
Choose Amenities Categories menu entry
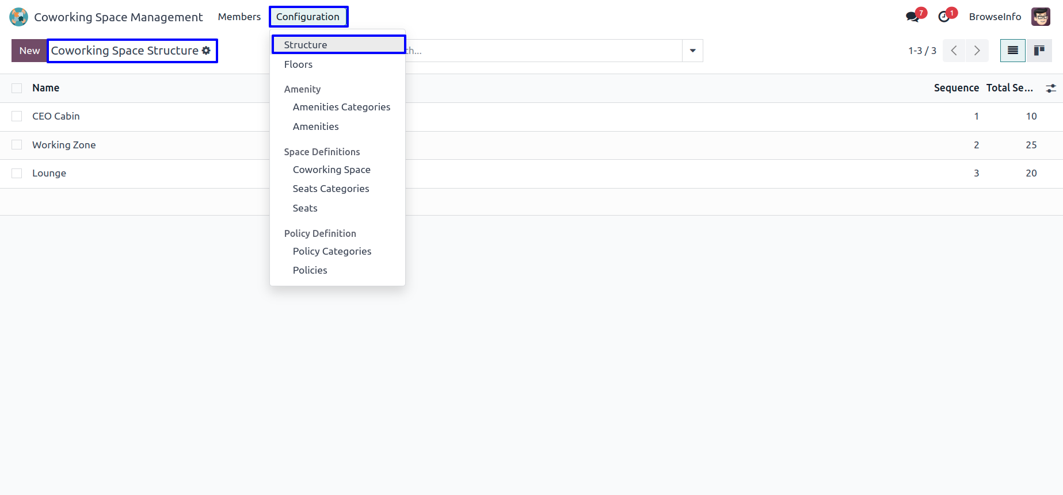tap(338, 107)
